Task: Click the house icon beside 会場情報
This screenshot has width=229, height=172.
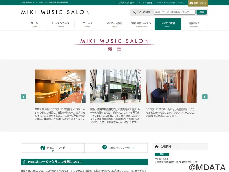Action: (157, 147)
